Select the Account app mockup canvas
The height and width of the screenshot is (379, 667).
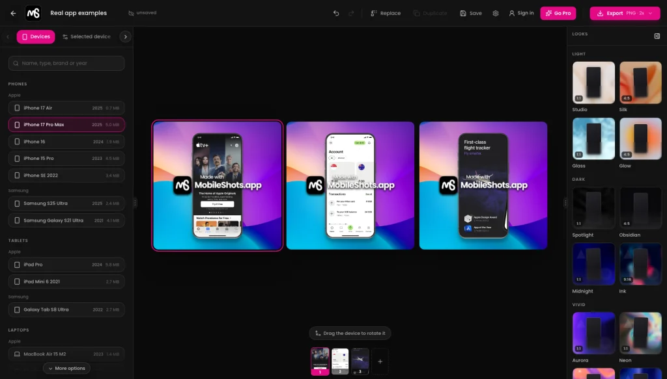click(350, 185)
